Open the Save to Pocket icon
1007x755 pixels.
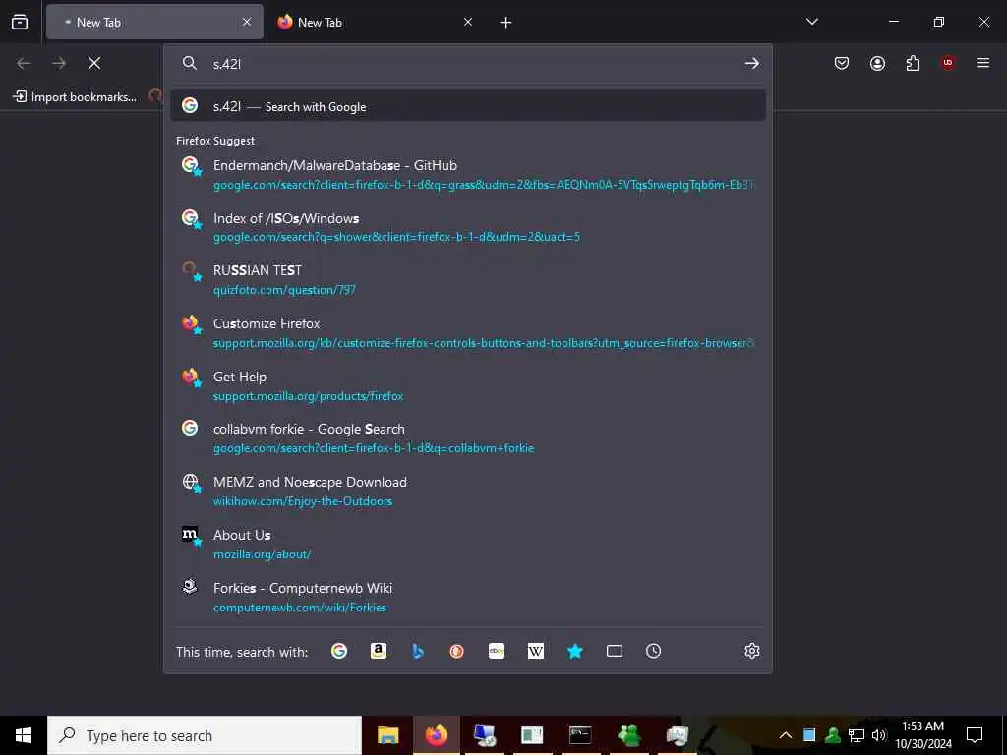point(842,63)
